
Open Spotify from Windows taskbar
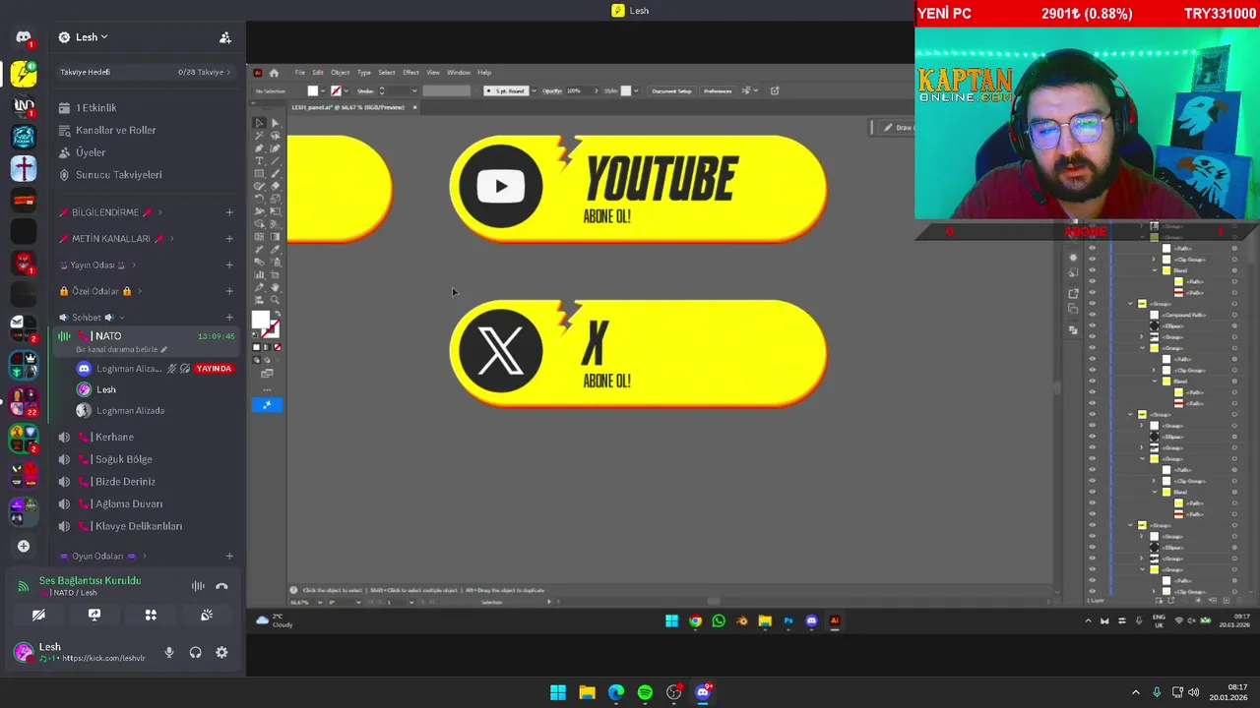pos(645,692)
